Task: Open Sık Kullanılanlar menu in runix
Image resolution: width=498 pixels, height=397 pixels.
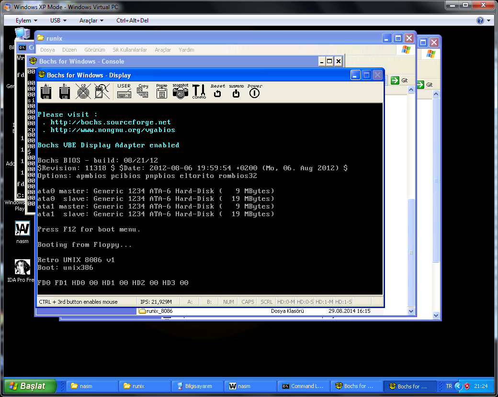Action: point(130,50)
